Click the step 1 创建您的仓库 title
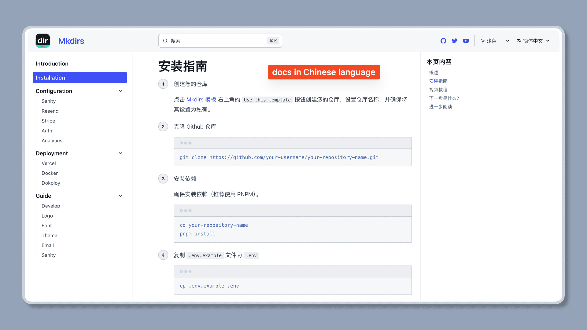Screen dimensions: 587x330 tap(190, 84)
